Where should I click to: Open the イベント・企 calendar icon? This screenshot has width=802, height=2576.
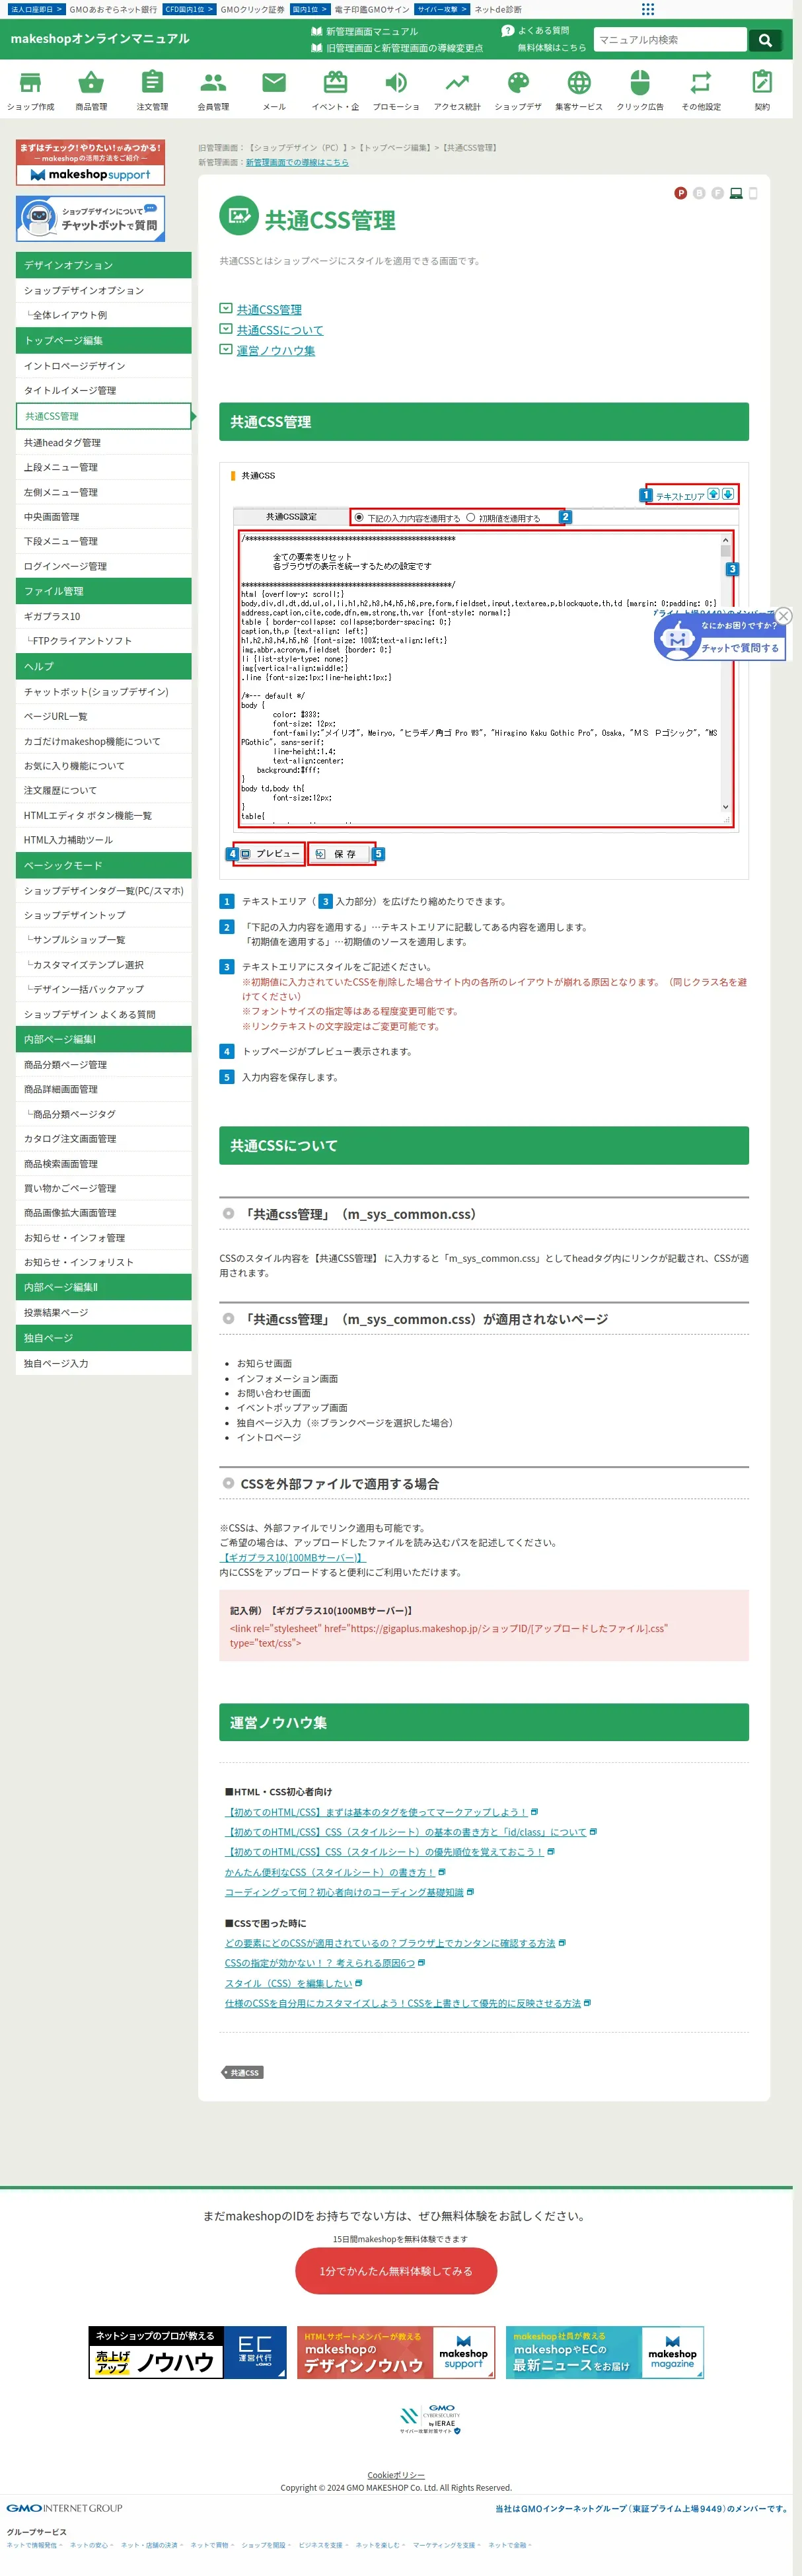pos(336,83)
